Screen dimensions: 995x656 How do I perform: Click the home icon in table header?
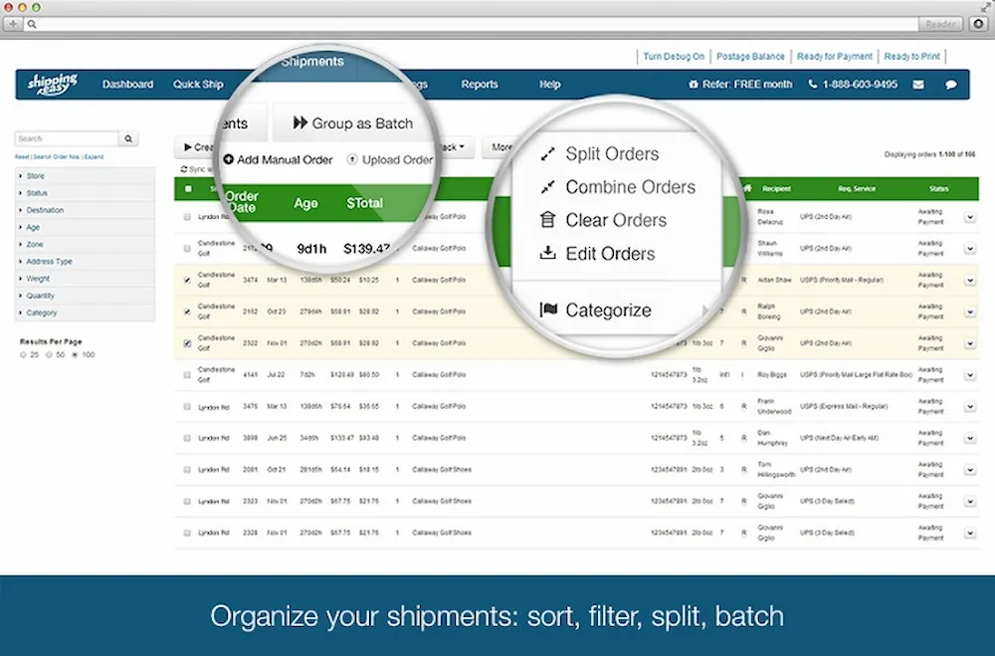pyautogui.click(x=747, y=188)
